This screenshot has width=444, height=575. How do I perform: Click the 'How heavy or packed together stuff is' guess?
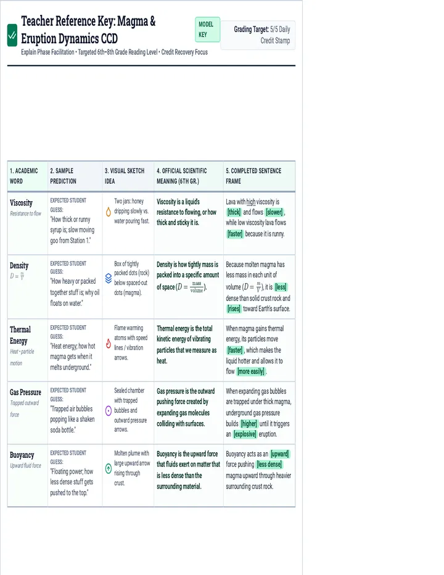pyautogui.click(x=75, y=292)
